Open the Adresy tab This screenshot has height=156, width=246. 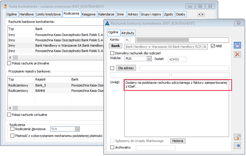133,14
